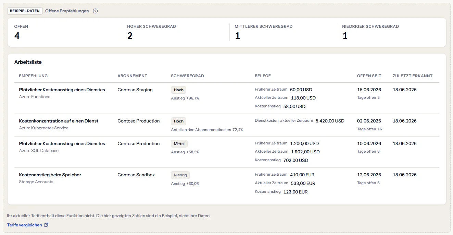453x235 pixels.
Task: Select the Contoso Sandbox subscription cell
Action: pos(136,175)
